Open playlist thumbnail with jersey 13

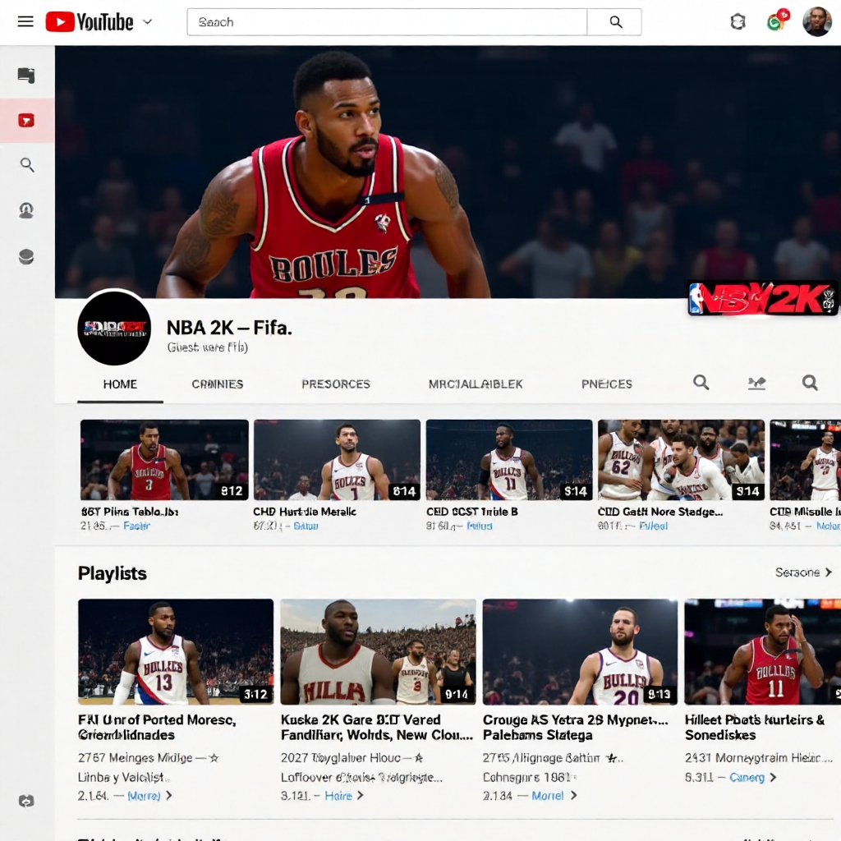(176, 651)
